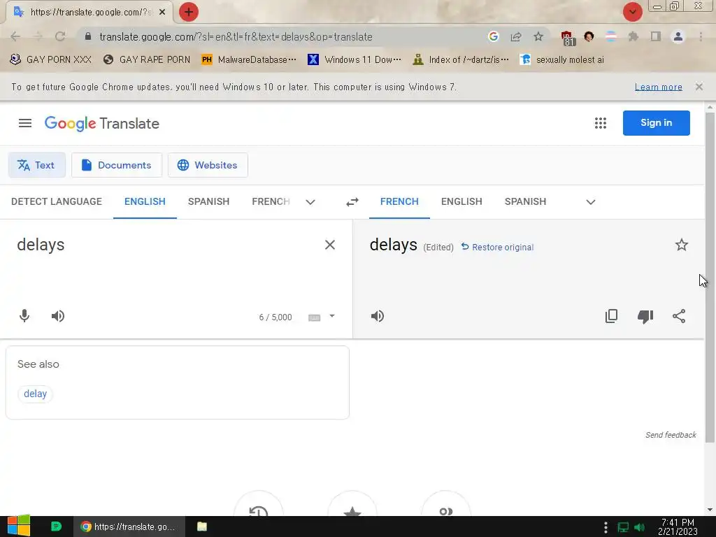716x537 pixels.
Task: Switch to Documents translation mode
Action: [x=117, y=165]
